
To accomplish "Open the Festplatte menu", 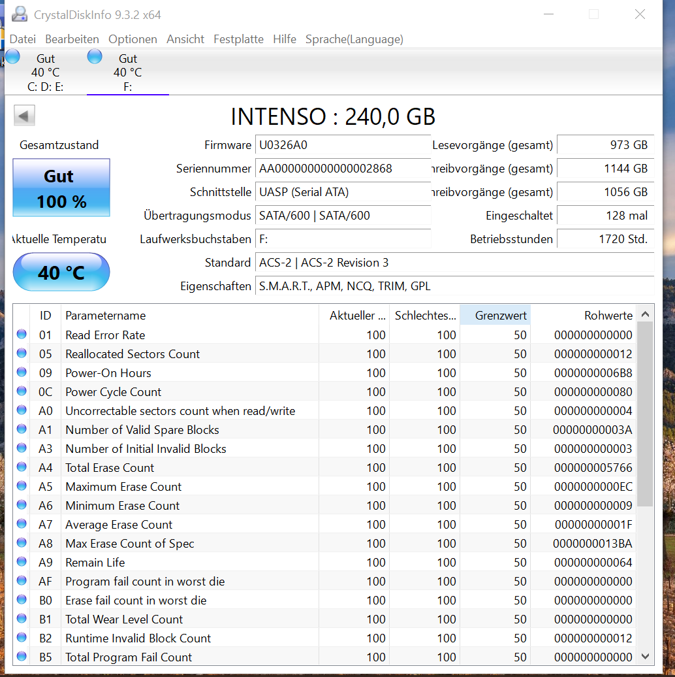I will coord(238,39).
